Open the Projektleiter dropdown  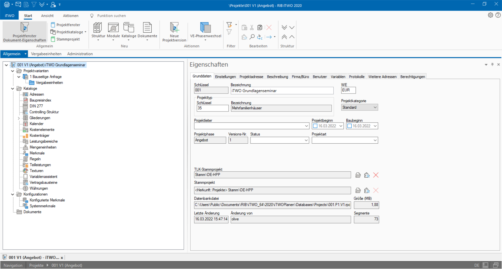click(306, 126)
